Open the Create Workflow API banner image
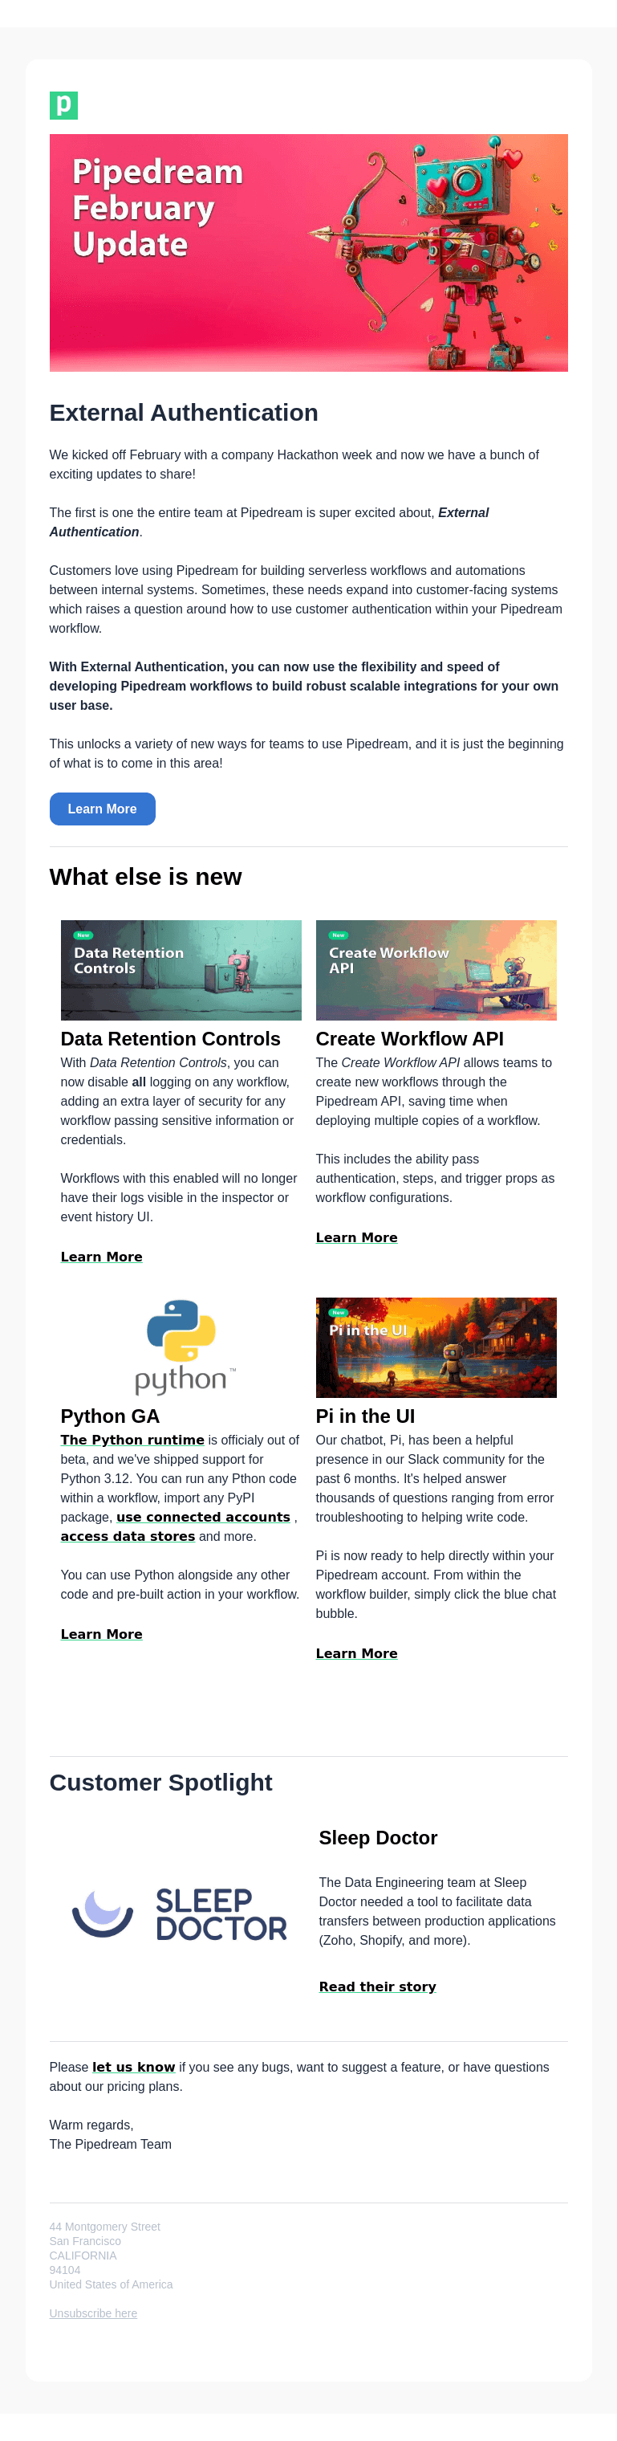The width and height of the screenshot is (617, 2441). click(x=436, y=969)
